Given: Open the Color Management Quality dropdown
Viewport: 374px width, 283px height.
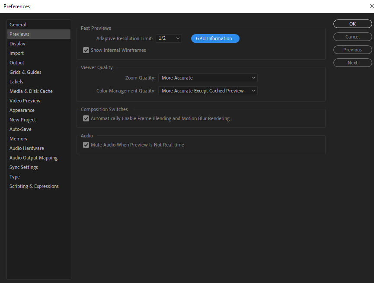Looking at the screenshot, I should tap(208, 90).
